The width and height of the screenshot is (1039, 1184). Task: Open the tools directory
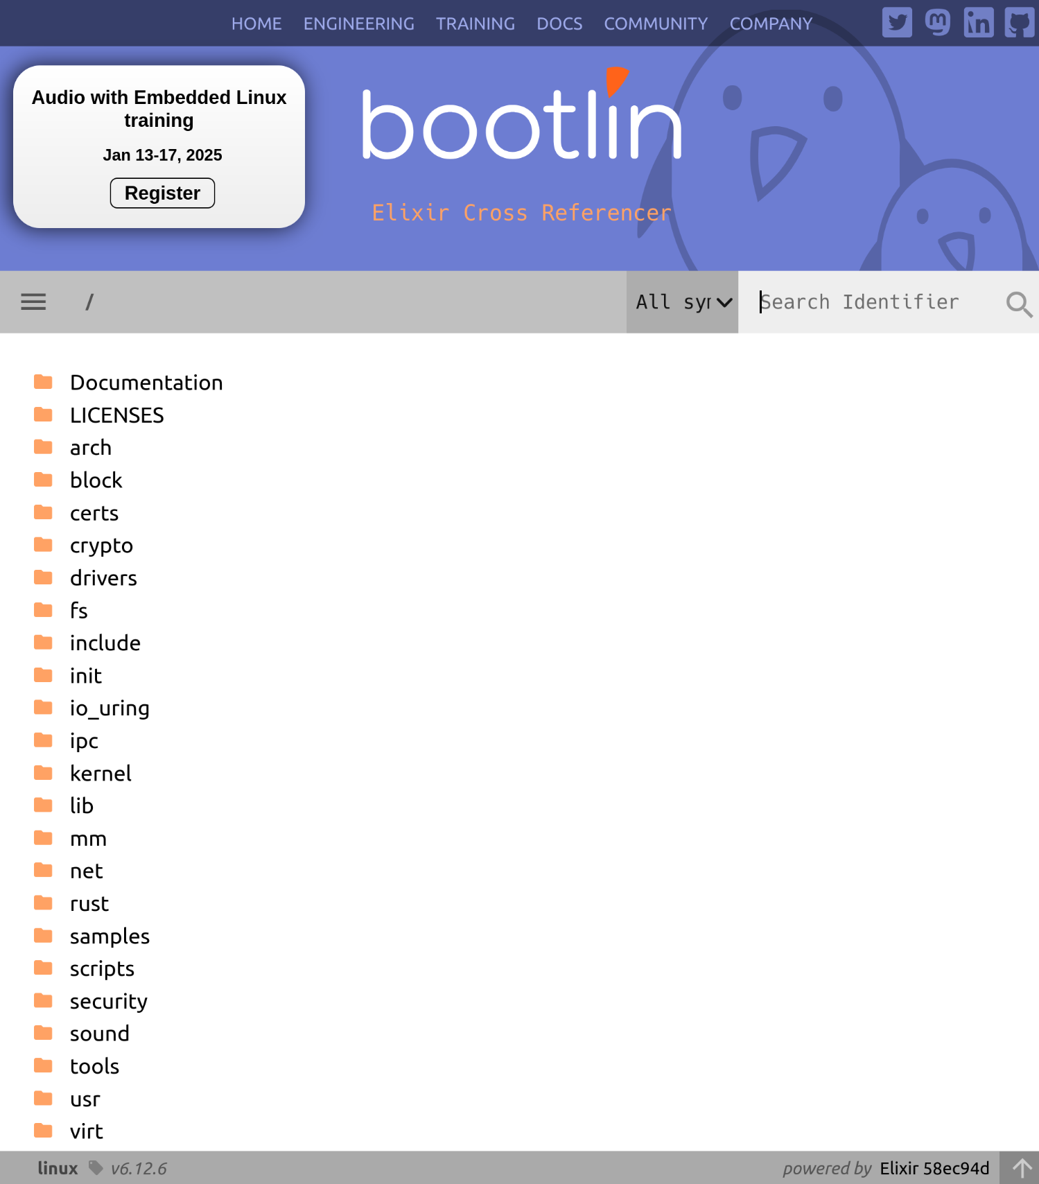point(94,1066)
